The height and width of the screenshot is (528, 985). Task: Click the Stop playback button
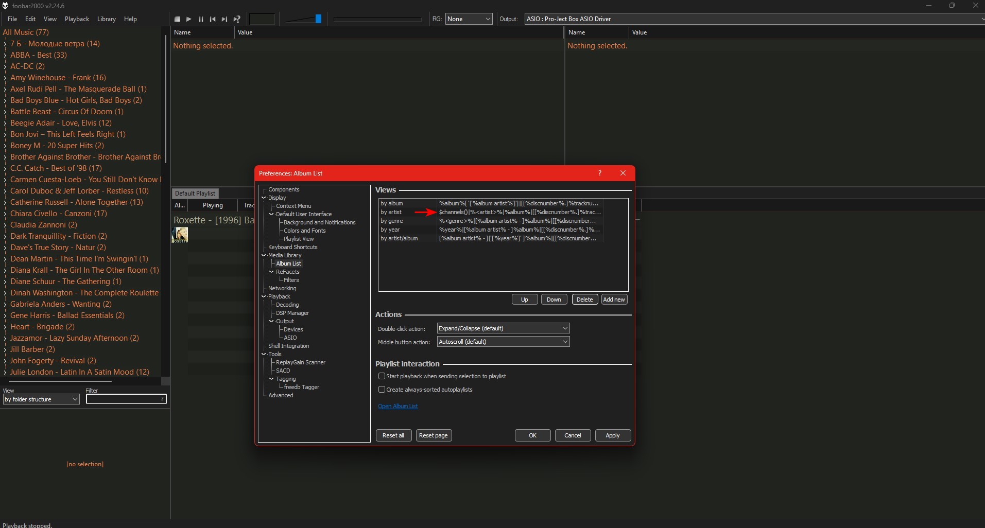click(177, 19)
